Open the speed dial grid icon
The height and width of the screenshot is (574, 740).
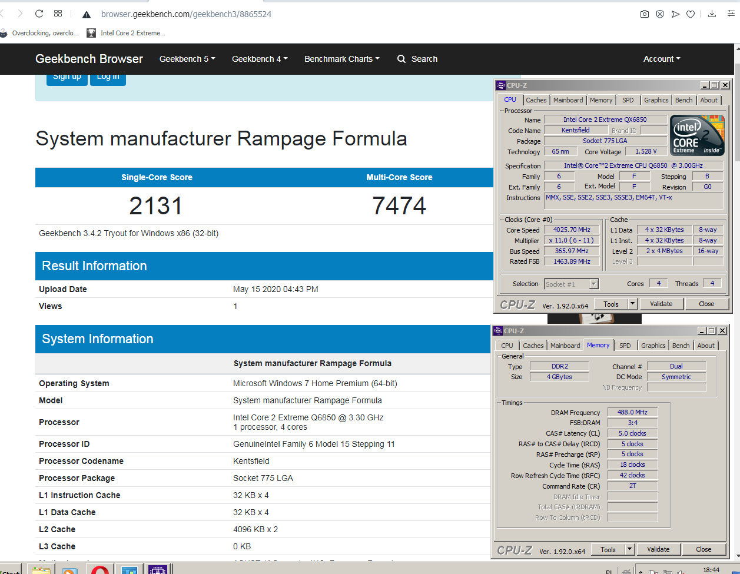point(58,14)
